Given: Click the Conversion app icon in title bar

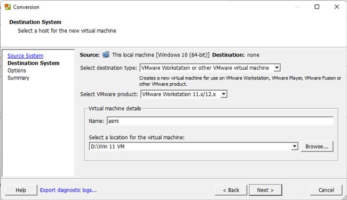Looking at the screenshot, I should pyautogui.click(x=7, y=7).
